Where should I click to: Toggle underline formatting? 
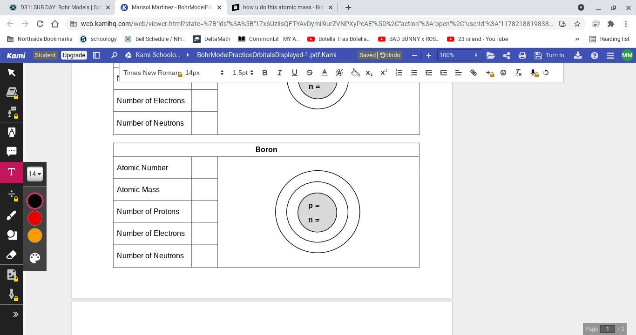pos(294,73)
